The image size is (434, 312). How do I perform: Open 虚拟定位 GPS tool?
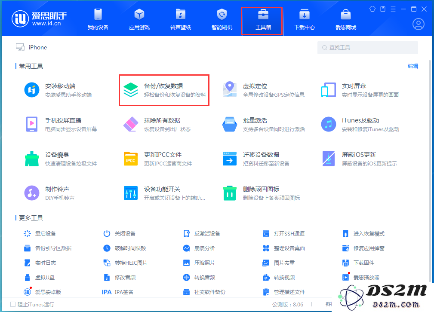[x=264, y=90]
